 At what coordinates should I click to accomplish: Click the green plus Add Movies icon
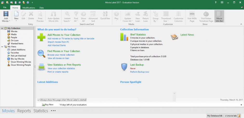coord(41,37)
